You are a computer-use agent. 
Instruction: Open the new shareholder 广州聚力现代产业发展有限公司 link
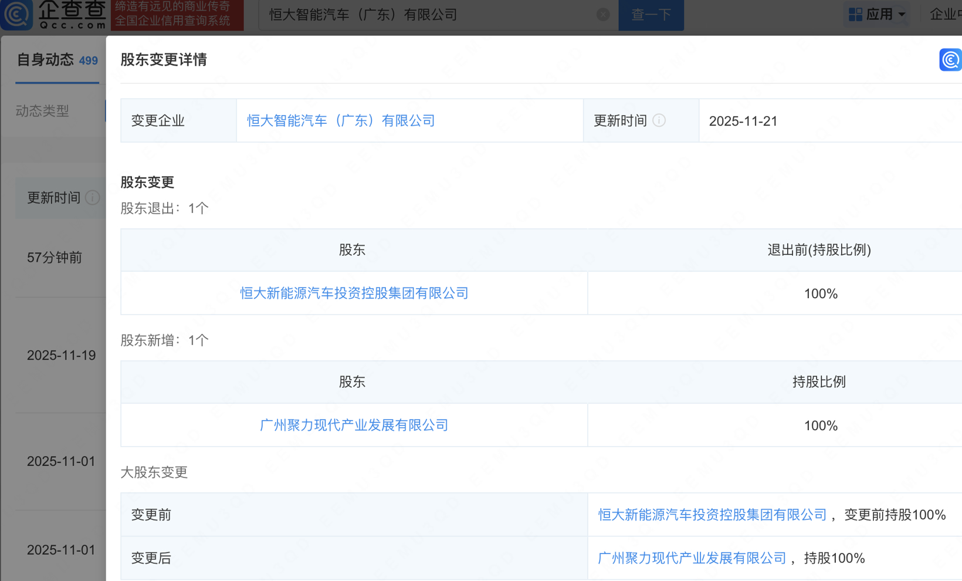coord(353,425)
